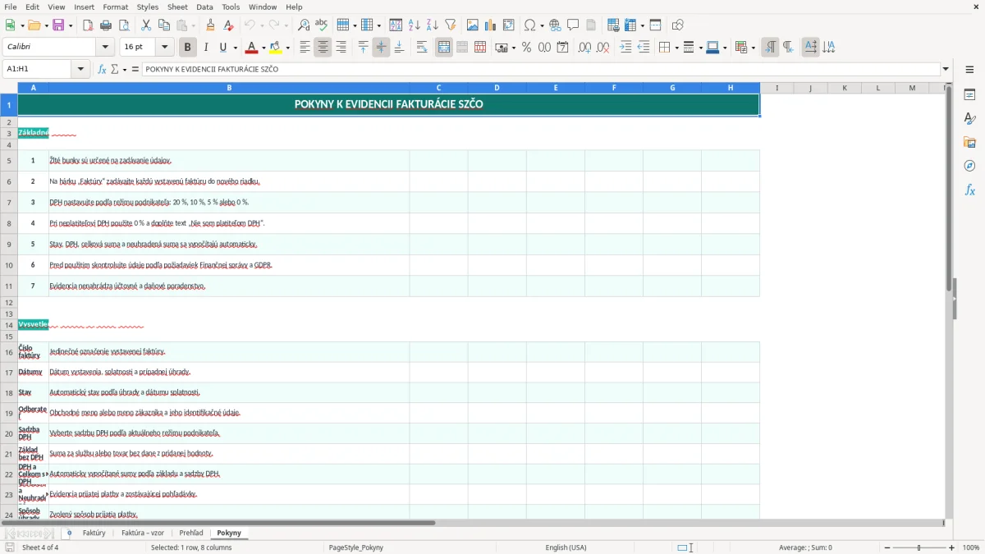This screenshot has height=554, width=985.
Task: Click Zoom In plus button
Action: point(952,547)
